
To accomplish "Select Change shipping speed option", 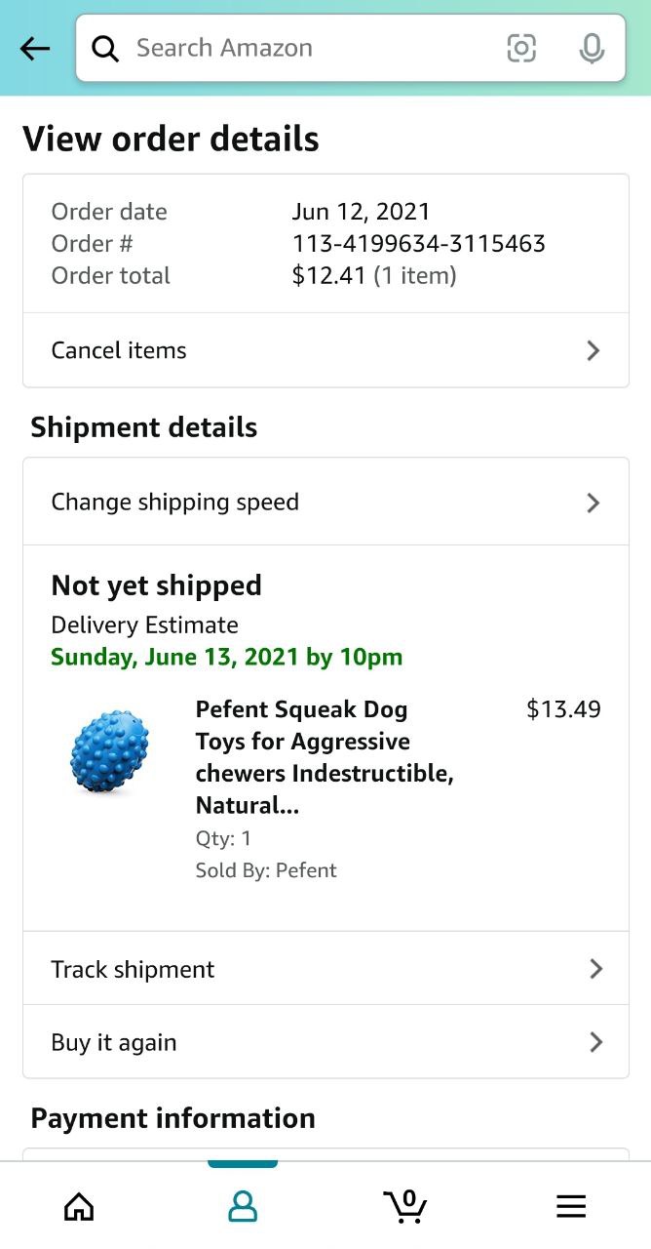I will pos(175,503).
